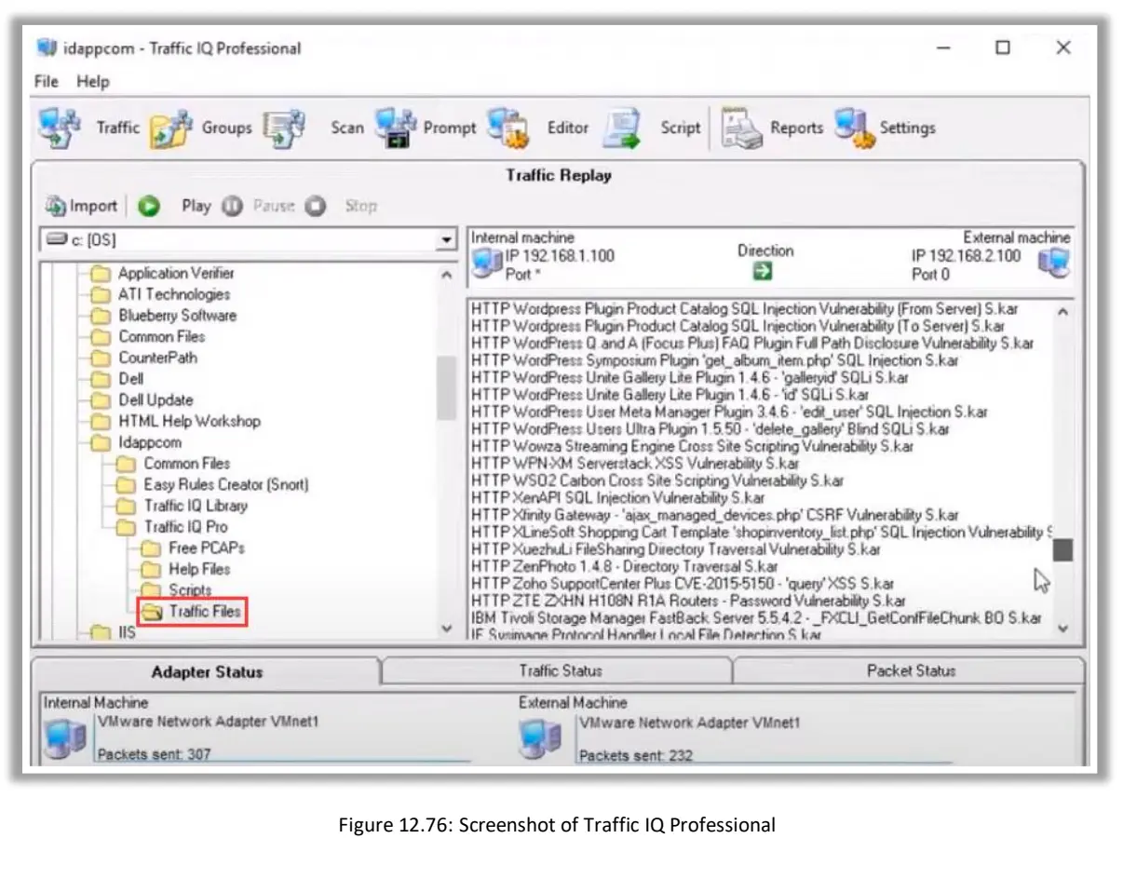Screen dimensions: 1123x879
Task: Select the HTML Help Workshop folder
Action: coord(189,422)
